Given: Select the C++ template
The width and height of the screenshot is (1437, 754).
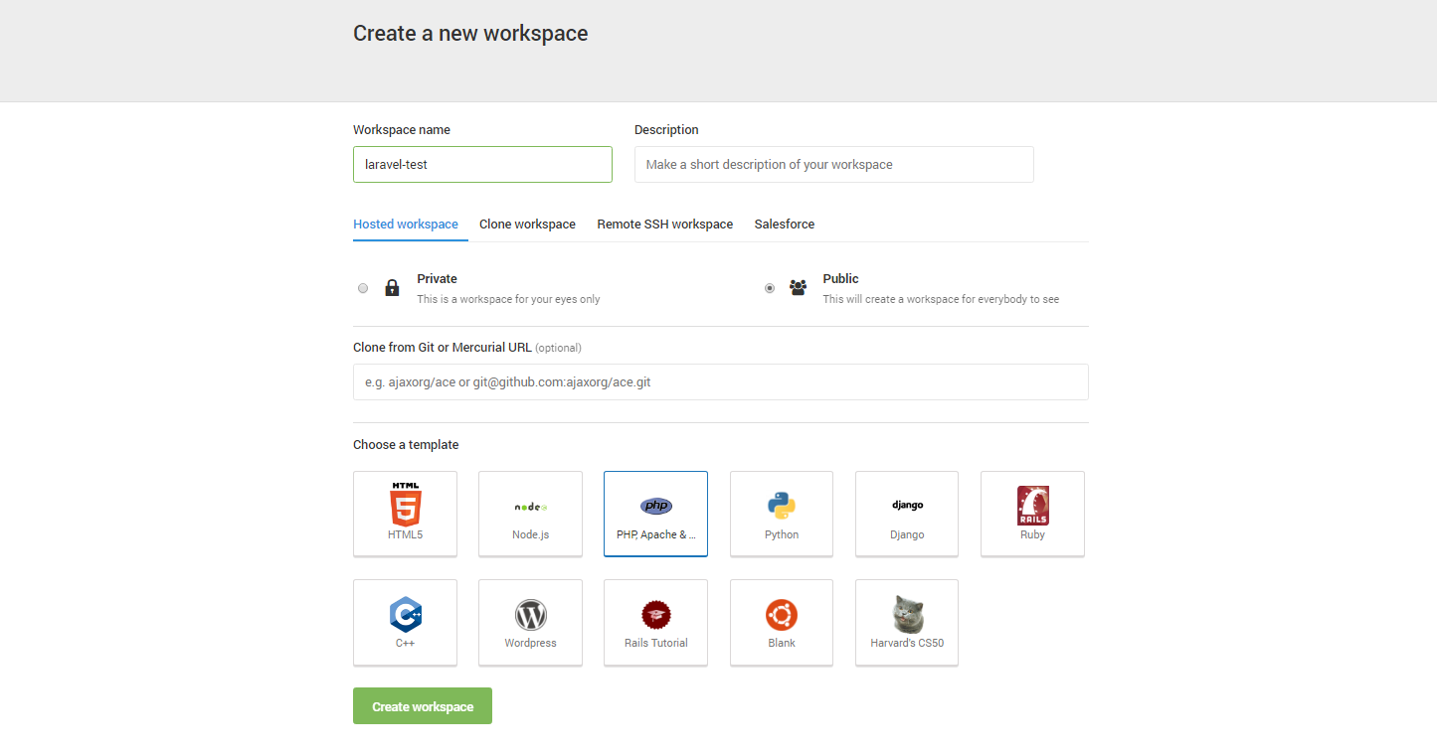Looking at the screenshot, I should pos(405,622).
